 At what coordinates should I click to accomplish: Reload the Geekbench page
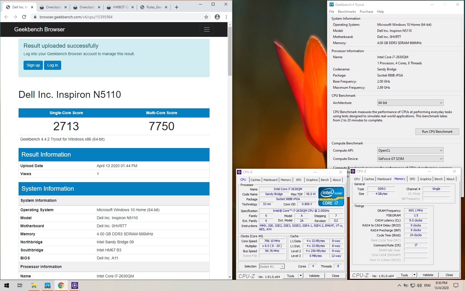click(24, 17)
